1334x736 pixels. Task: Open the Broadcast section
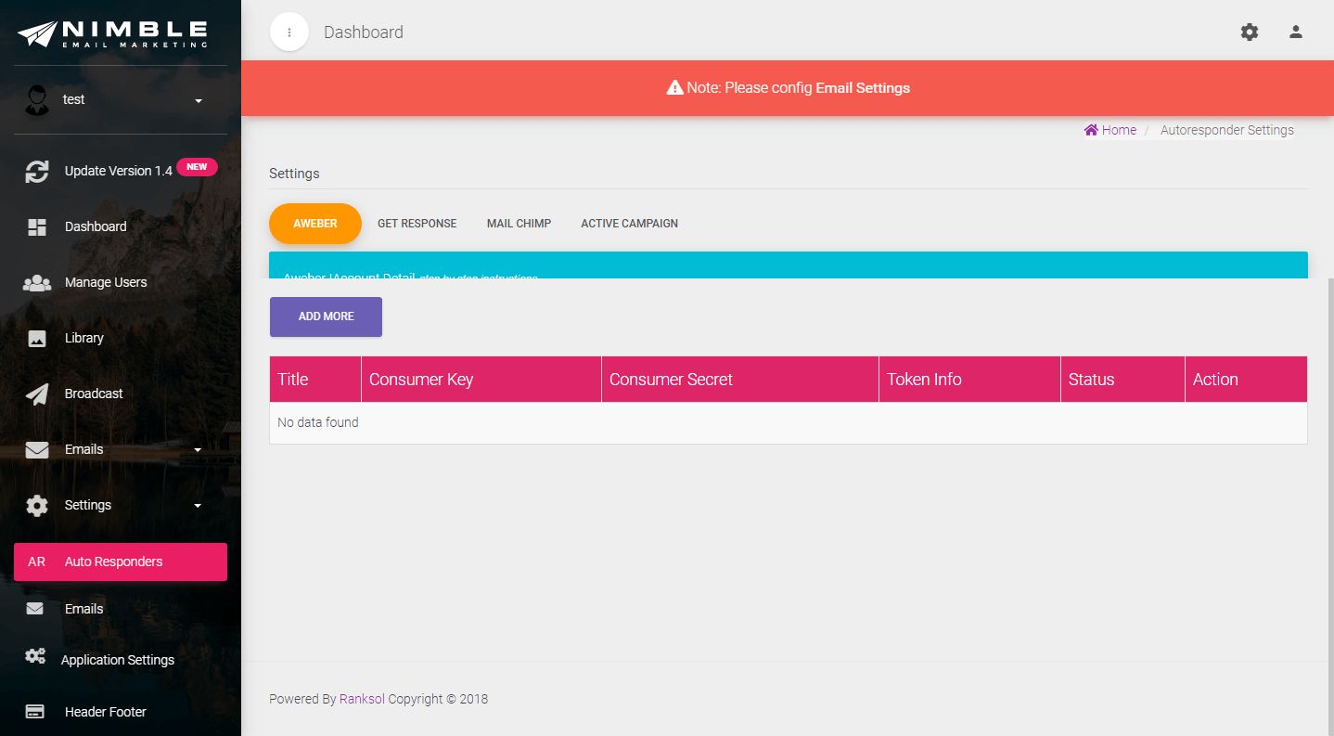pos(94,394)
